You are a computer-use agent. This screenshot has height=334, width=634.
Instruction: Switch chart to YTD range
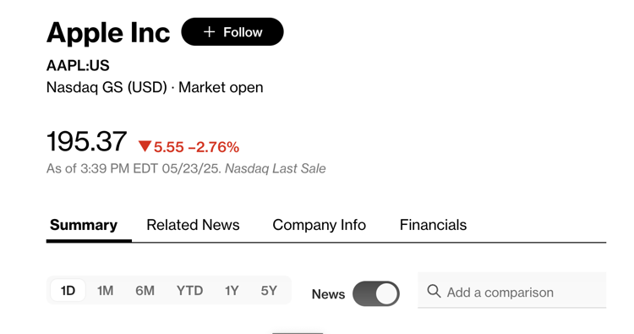[x=189, y=290]
